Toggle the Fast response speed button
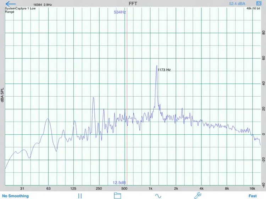The height and width of the screenshot is (199, 266). click(253, 196)
